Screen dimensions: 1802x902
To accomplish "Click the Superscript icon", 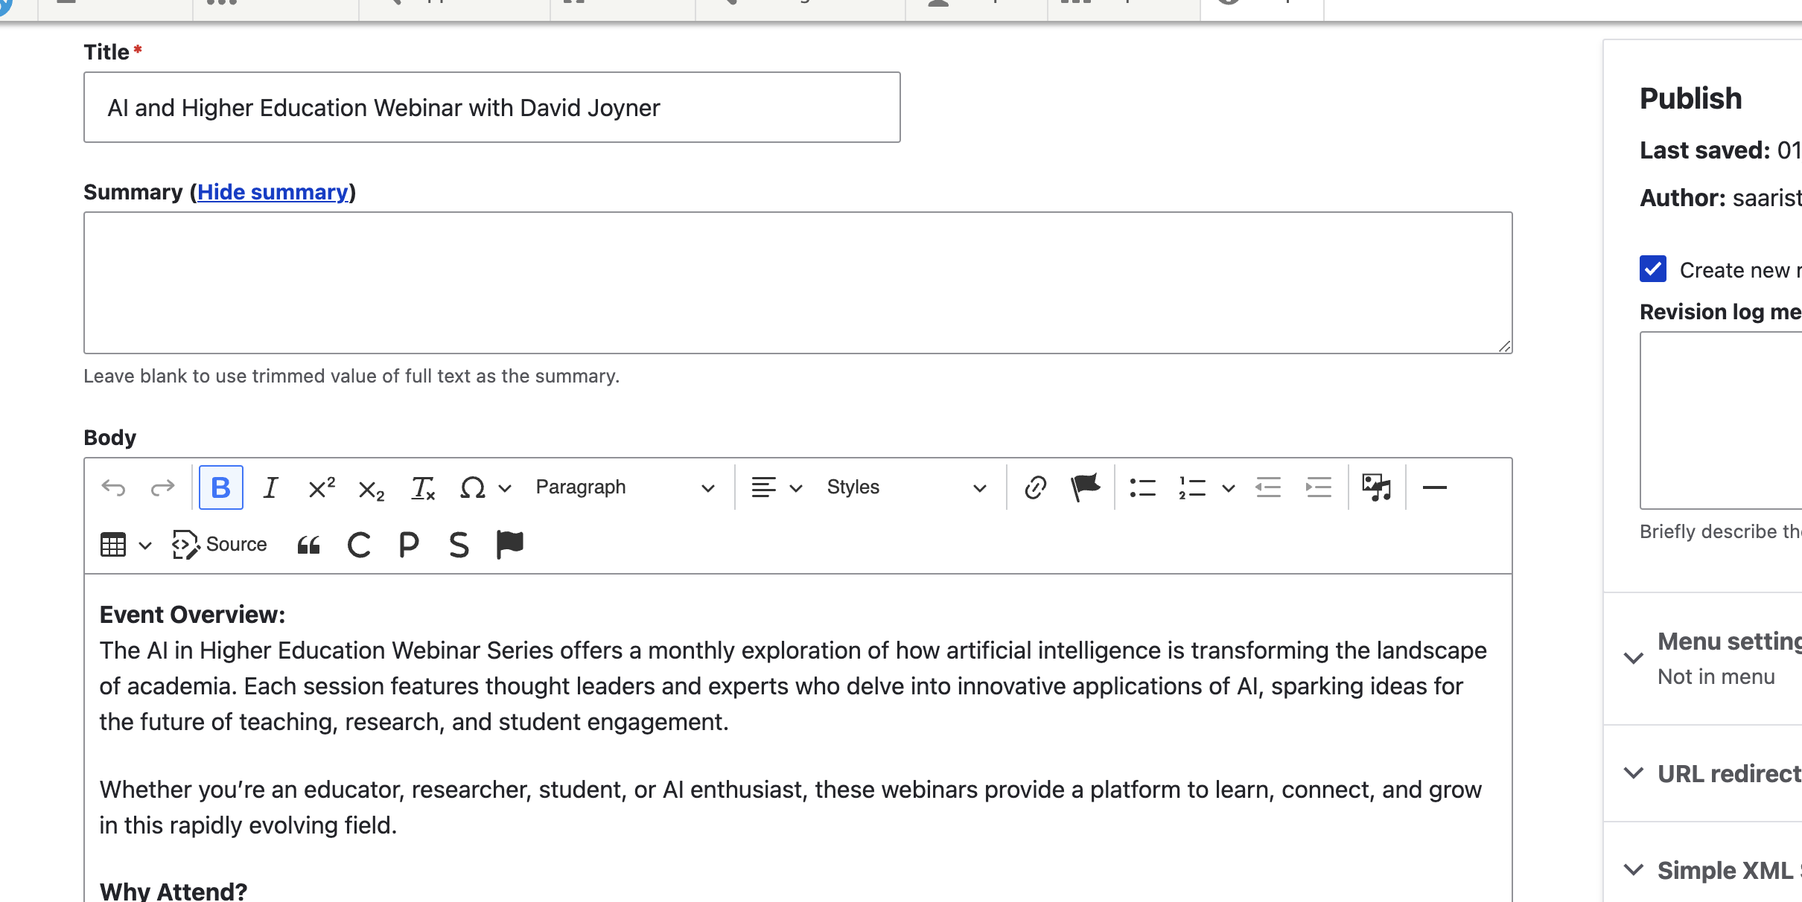I will [x=321, y=488].
